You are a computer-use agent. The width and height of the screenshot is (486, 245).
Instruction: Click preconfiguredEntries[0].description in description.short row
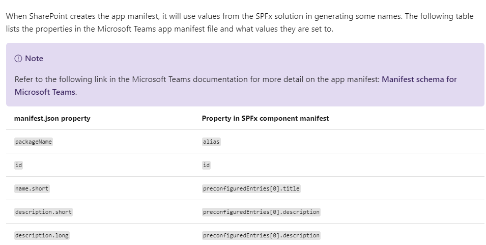tap(261, 212)
